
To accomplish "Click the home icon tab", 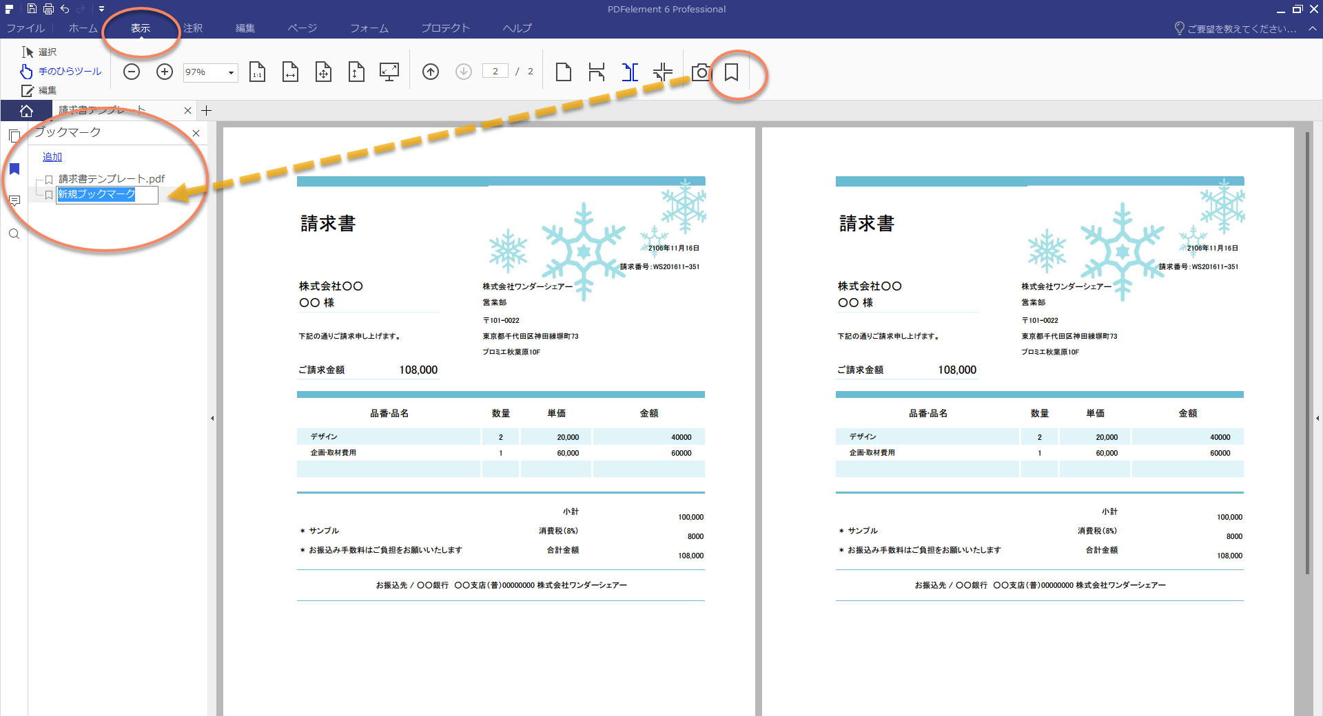I will [x=26, y=111].
